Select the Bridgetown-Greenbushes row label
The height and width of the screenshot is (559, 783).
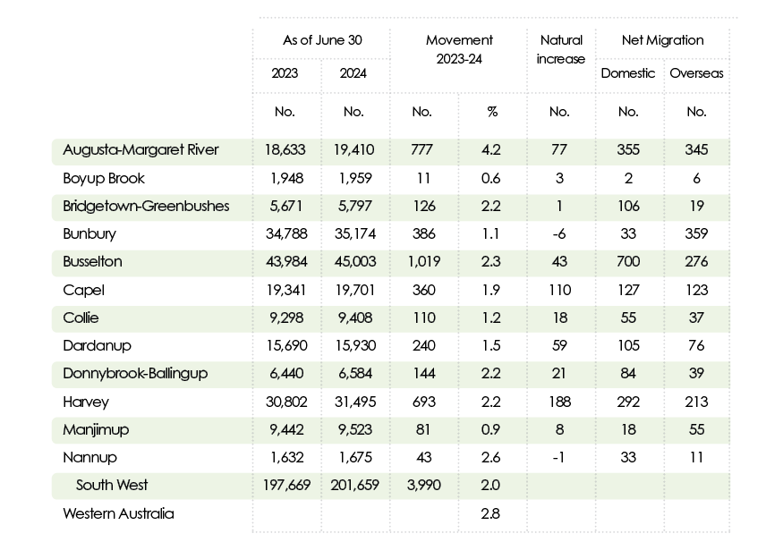[146, 206]
